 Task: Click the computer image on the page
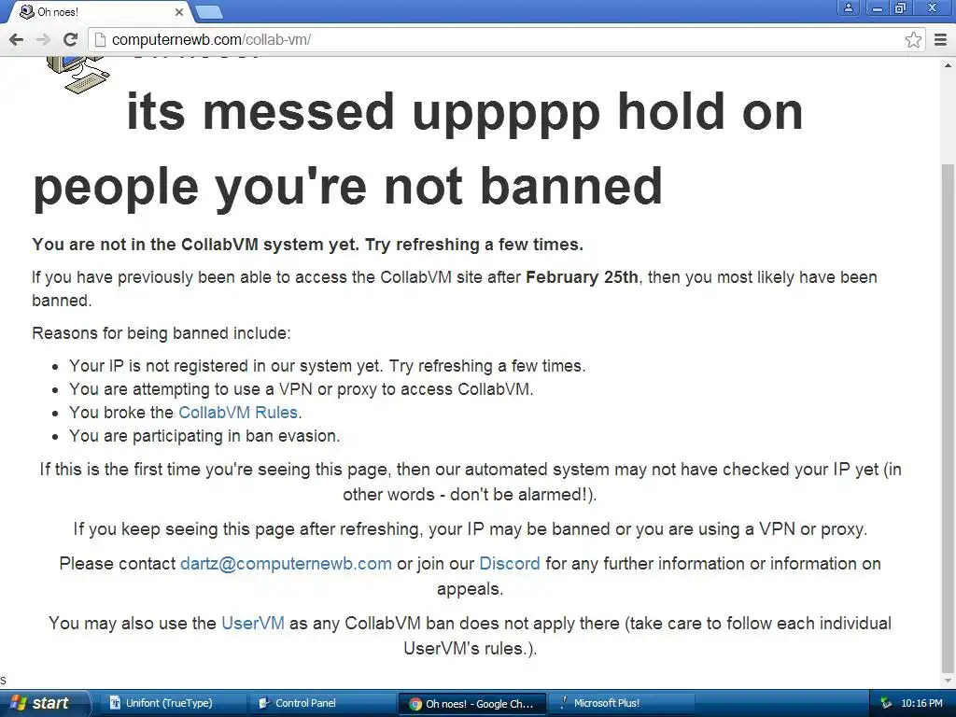[78, 75]
